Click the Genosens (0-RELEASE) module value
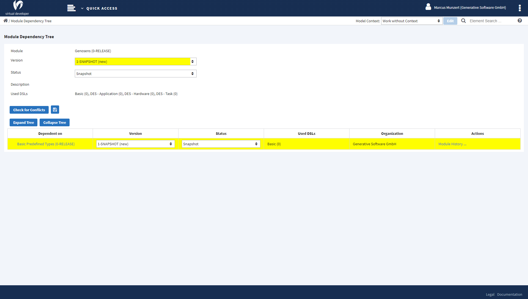This screenshot has width=528, height=299. point(93,51)
